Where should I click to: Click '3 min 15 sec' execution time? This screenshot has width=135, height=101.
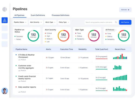coord(65,79)
